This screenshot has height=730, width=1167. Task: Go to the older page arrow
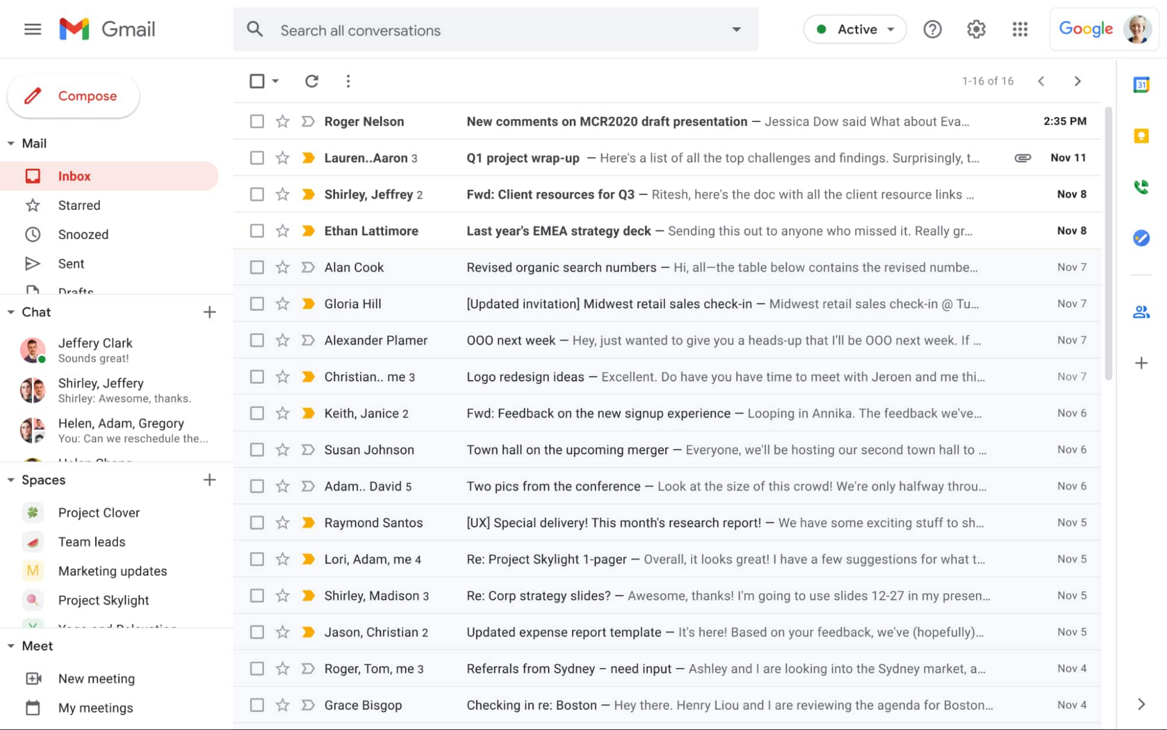[1078, 81]
